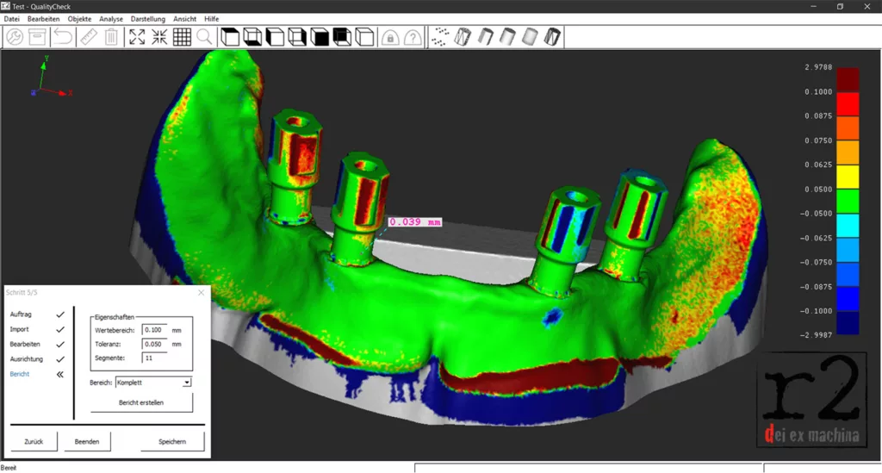Toggle the grid display icon
Screen dimensions: 882x473
coord(182,37)
